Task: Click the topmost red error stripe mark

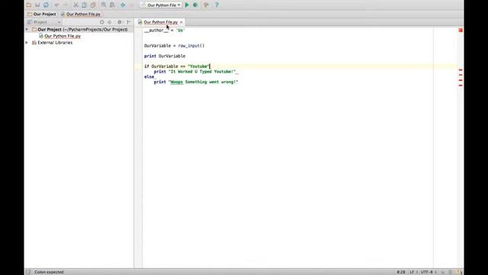Action: pos(461,70)
